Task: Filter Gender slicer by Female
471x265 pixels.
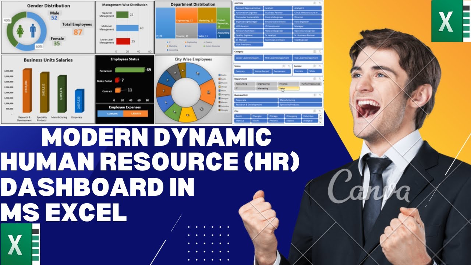Action: (301, 71)
